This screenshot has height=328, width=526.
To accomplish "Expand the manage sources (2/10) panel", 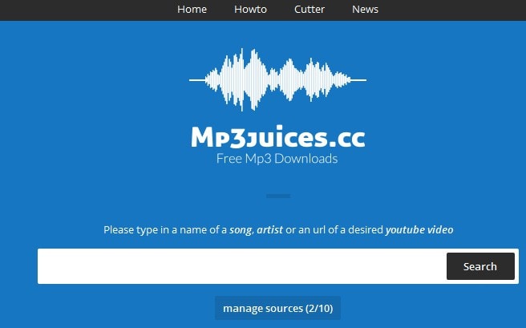I will click(x=277, y=308).
